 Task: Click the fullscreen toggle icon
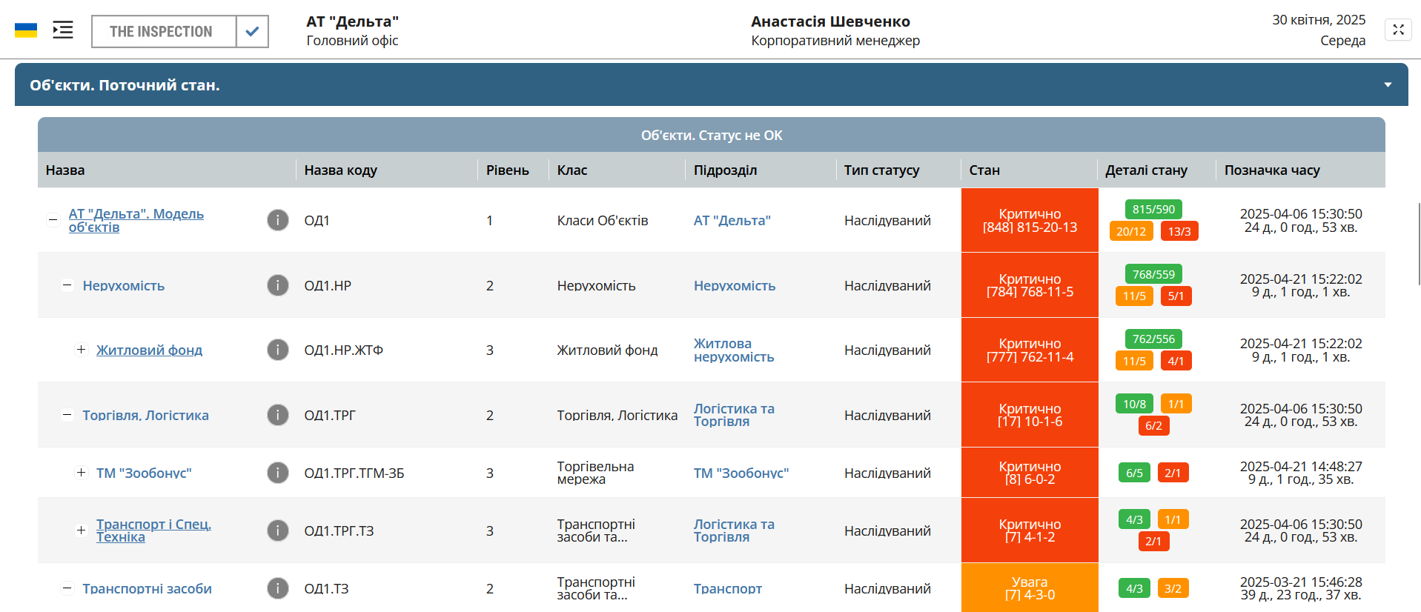pos(1398,30)
